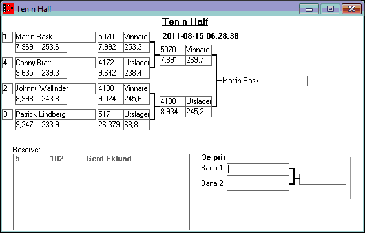This screenshot has height=233, width=365.
Task: Select the seed number 4 box
Action: 8,63
